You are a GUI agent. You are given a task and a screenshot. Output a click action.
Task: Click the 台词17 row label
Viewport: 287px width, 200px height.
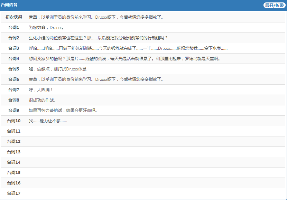(14, 193)
